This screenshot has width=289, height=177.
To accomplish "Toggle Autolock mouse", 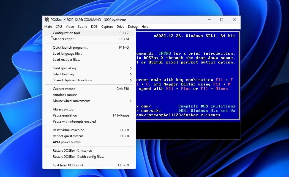I will (x=64, y=95).
